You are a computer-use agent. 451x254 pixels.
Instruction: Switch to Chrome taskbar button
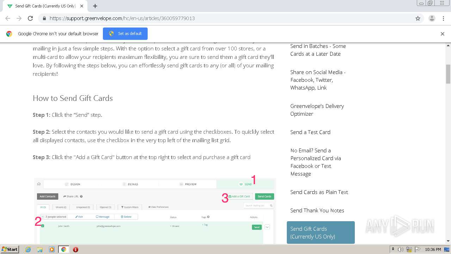pos(63,249)
